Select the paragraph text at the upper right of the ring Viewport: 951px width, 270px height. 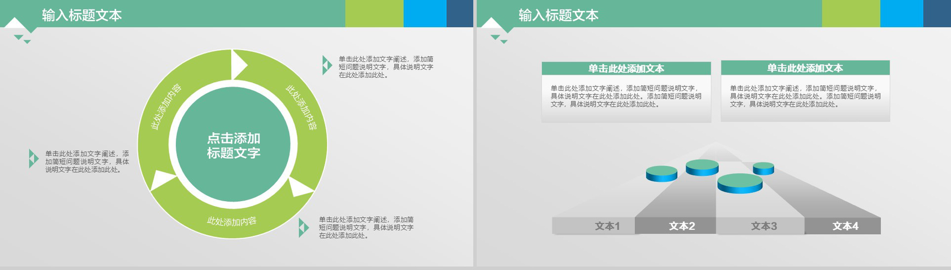coord(386,67)
